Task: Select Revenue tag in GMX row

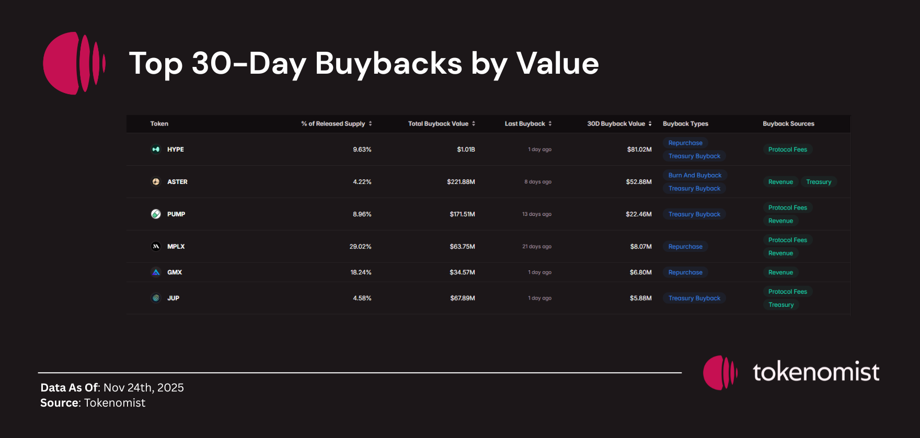Action: [780, 272]
